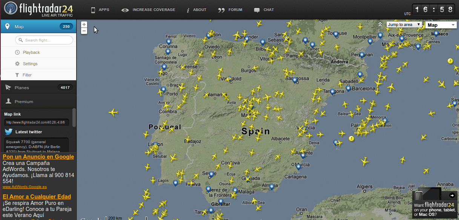This screenshot has height=220, width=459.
Task: Open the Apps menu
Action: pos(100,10)
